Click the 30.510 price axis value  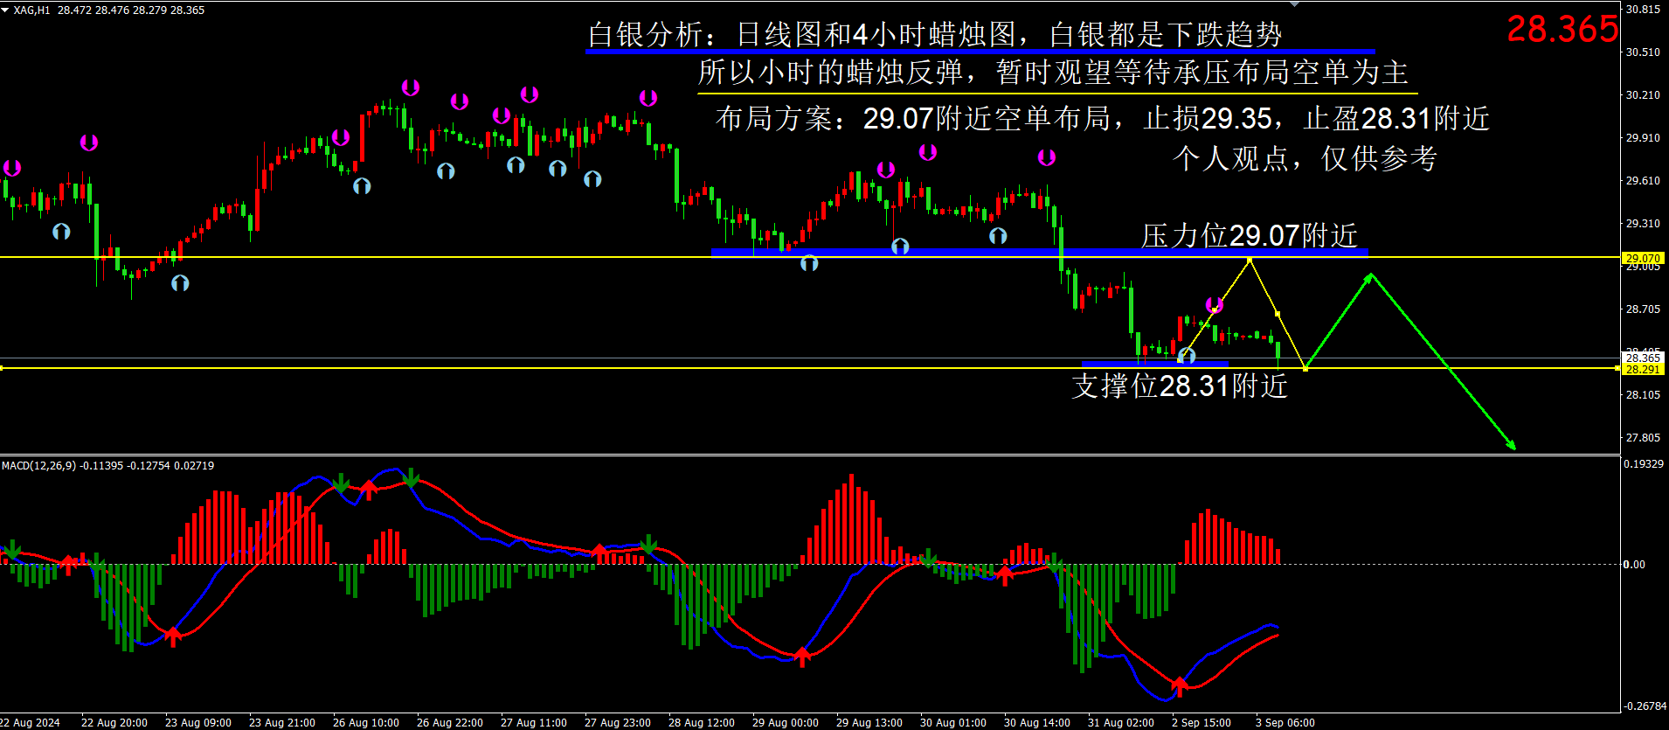(x=1643, y=52)
